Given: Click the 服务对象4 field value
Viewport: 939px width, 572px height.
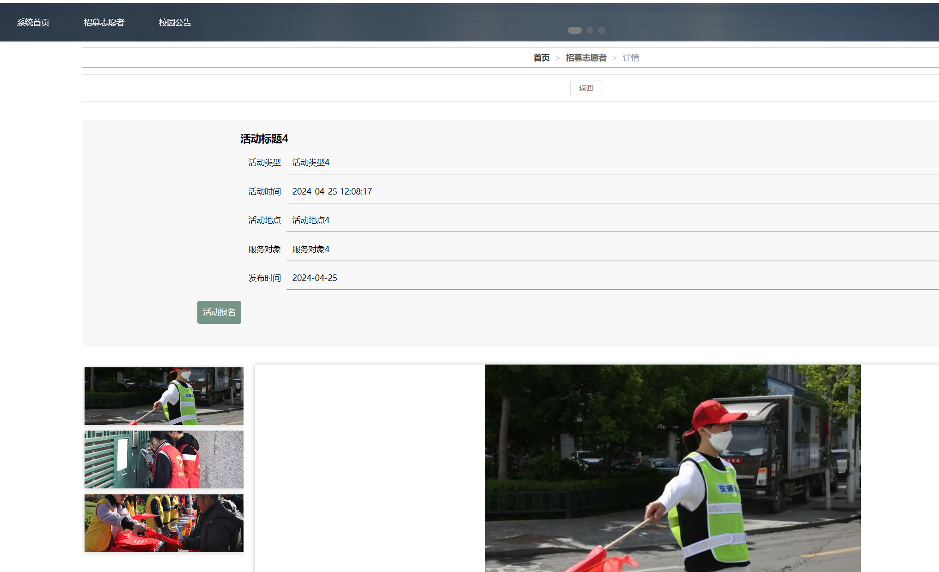Looking at the screenshot, I should [311, 249].
